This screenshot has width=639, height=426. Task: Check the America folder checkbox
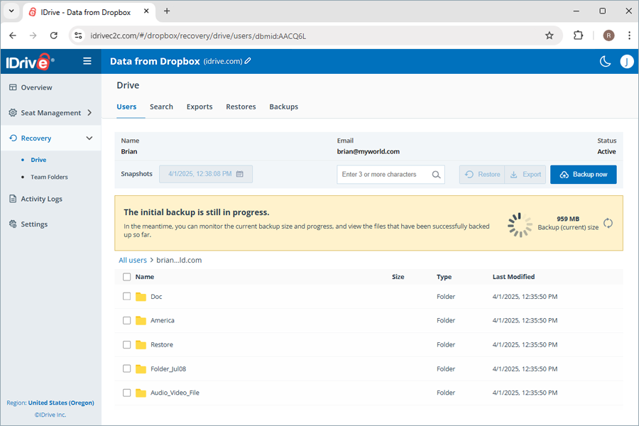(127, 320)
